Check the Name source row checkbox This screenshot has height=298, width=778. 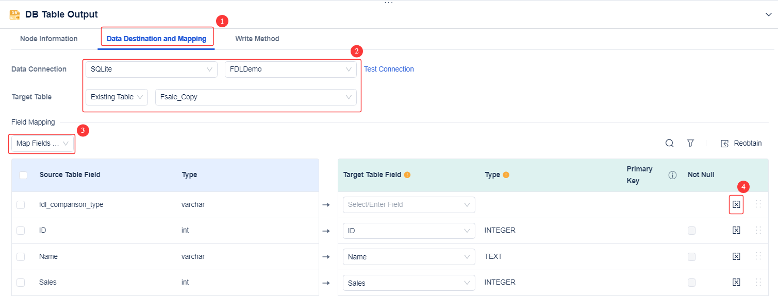[21, 256]
